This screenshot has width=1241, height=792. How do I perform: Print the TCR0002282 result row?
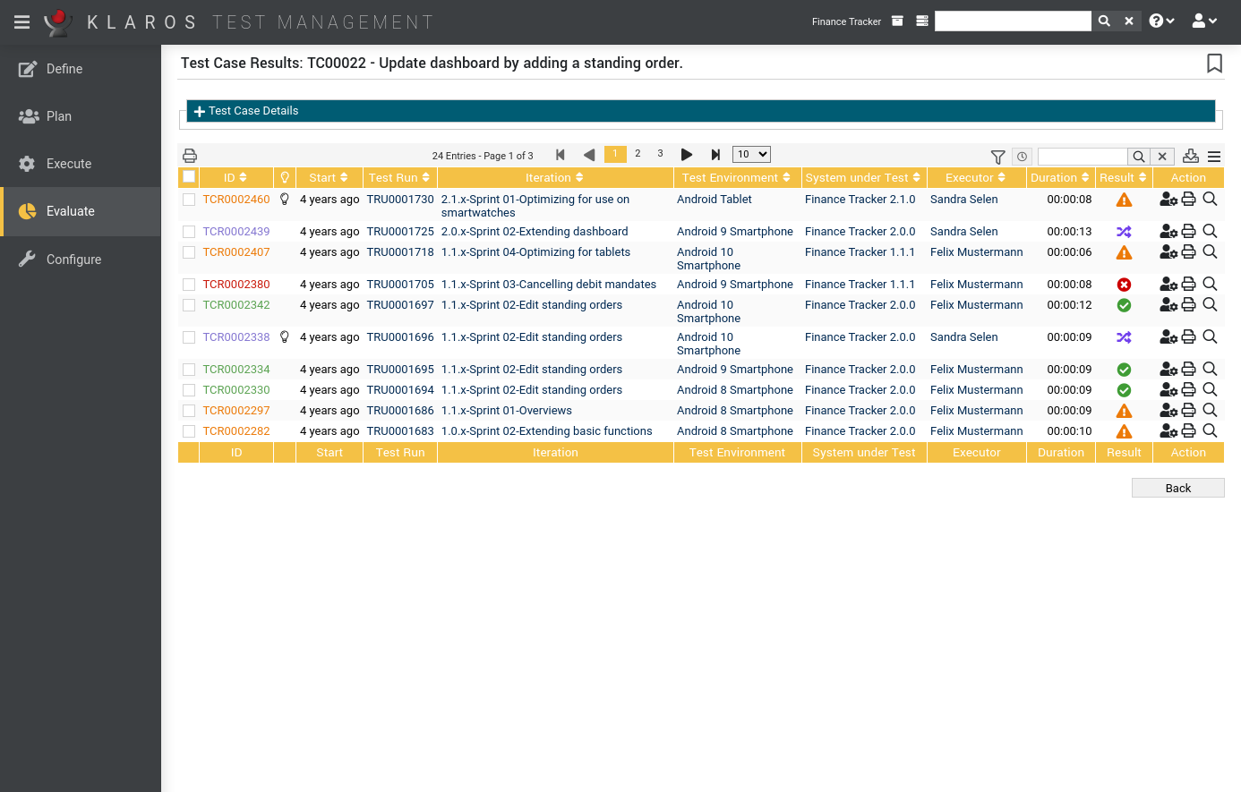[x=1189, y=431]
